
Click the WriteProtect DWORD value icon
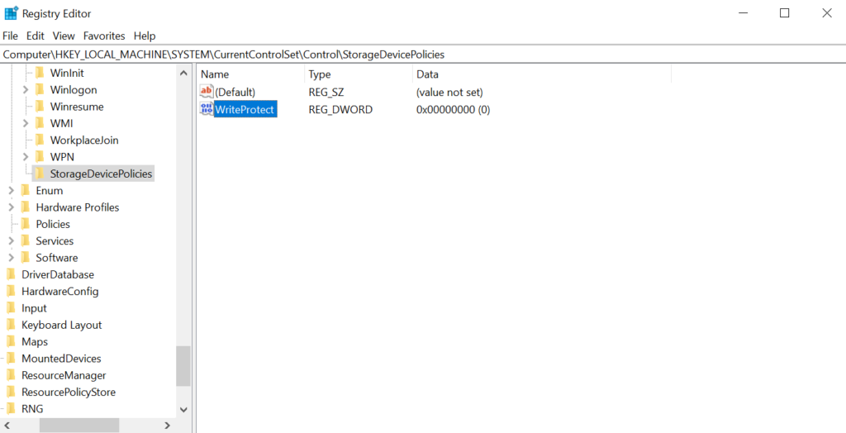tap(207, 109)
